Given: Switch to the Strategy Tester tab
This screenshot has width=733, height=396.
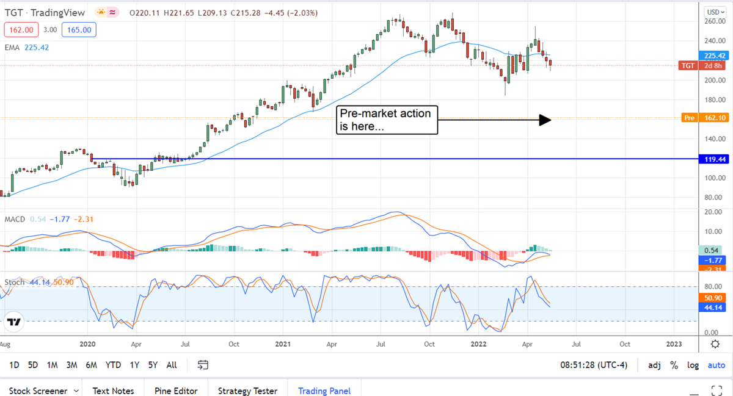Looking at the screenshot, I should tap(247, 391).
